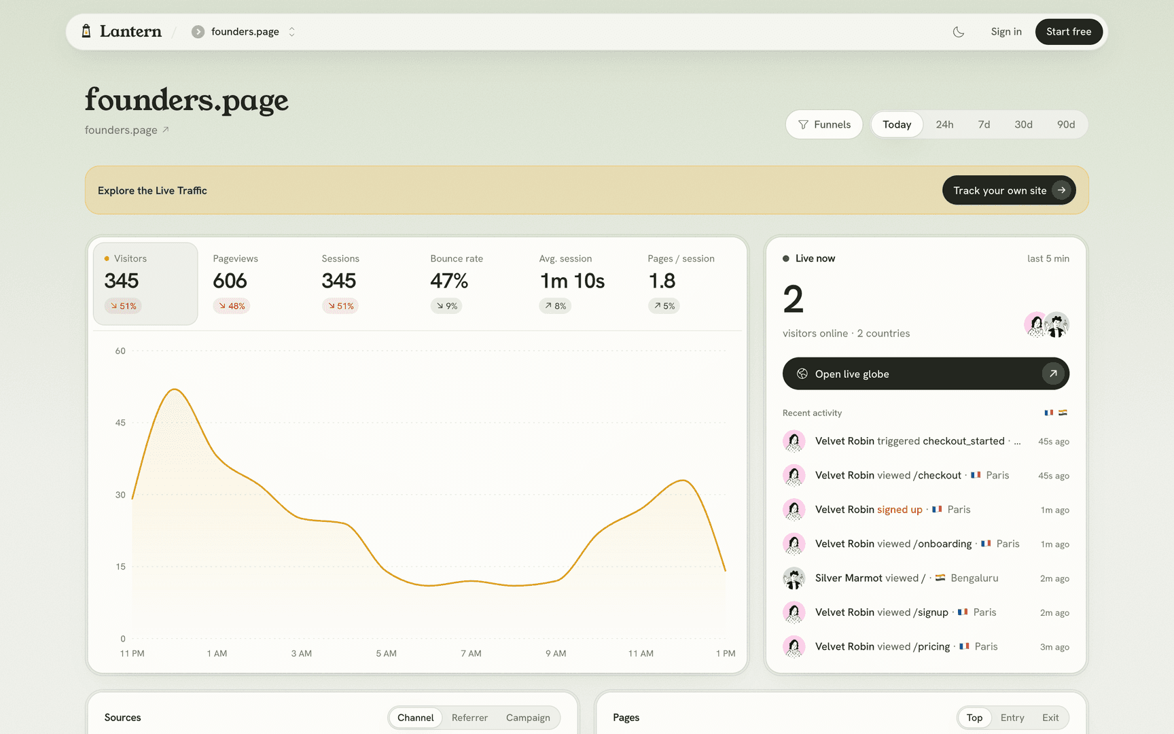1174x734 pixels.
Task: Click the chart peak near 12 AM
Action: (175, 389)
